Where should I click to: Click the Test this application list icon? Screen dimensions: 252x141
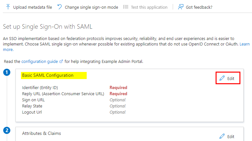(126, 7)
